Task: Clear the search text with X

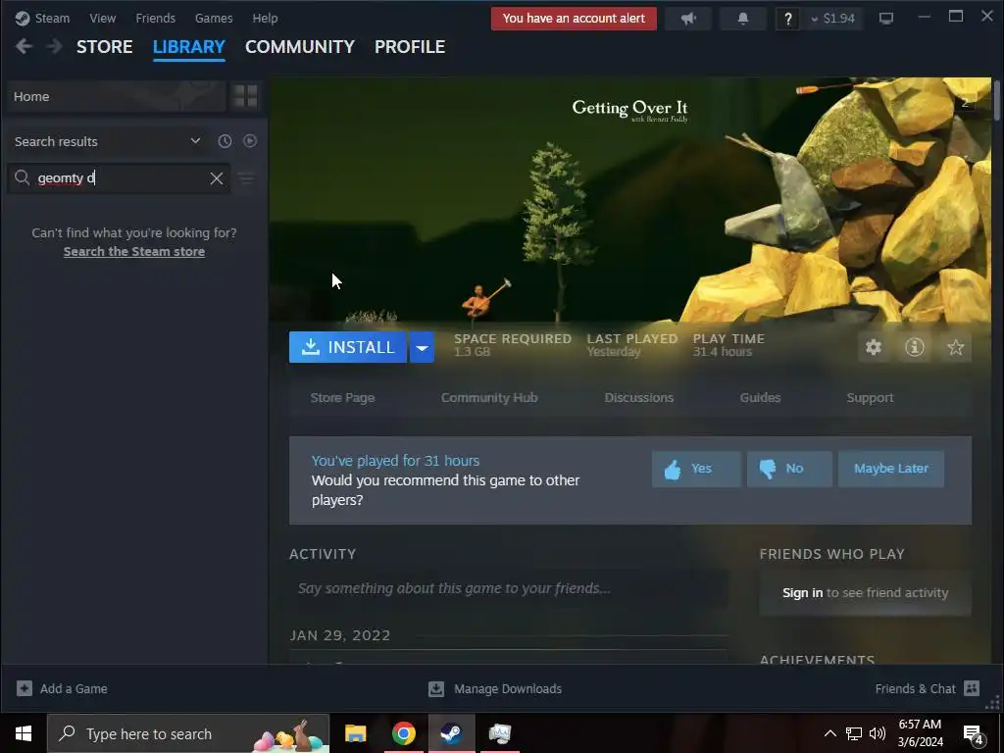Action: (x=217, y=178)
